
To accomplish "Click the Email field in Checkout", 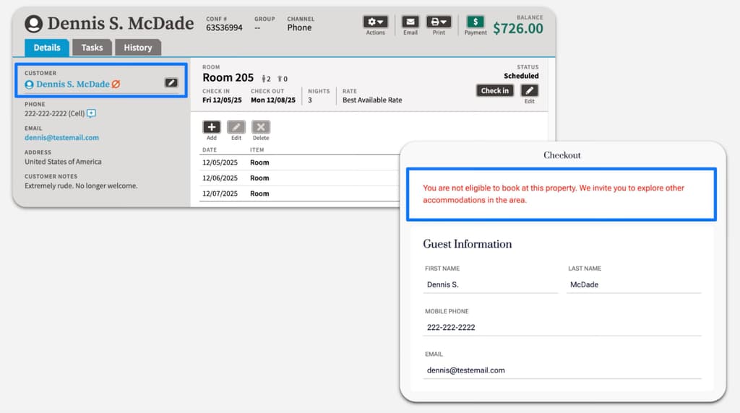I will pyautogui.click(x=562, y=370).
